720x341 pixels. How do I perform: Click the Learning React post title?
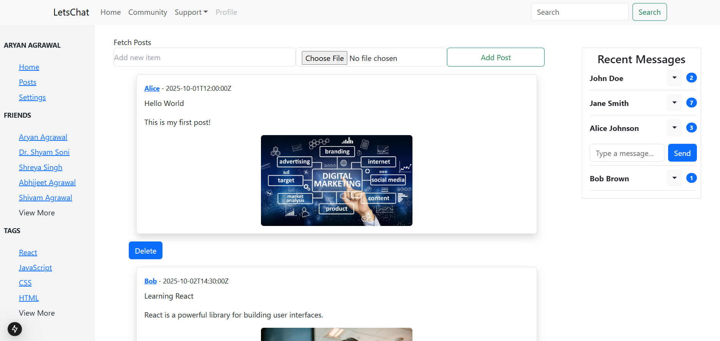pyautogui.click(x=169, y=296)
